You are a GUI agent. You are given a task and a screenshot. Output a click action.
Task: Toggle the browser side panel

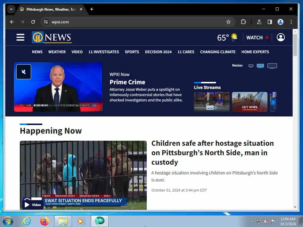(270, 22)
